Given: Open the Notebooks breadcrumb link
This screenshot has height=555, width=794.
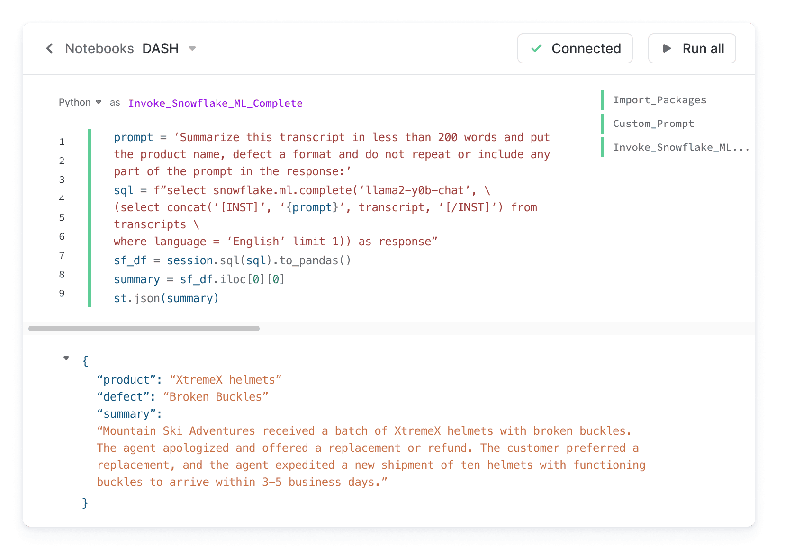Looking at the screenshot, I should coord(99,48).
